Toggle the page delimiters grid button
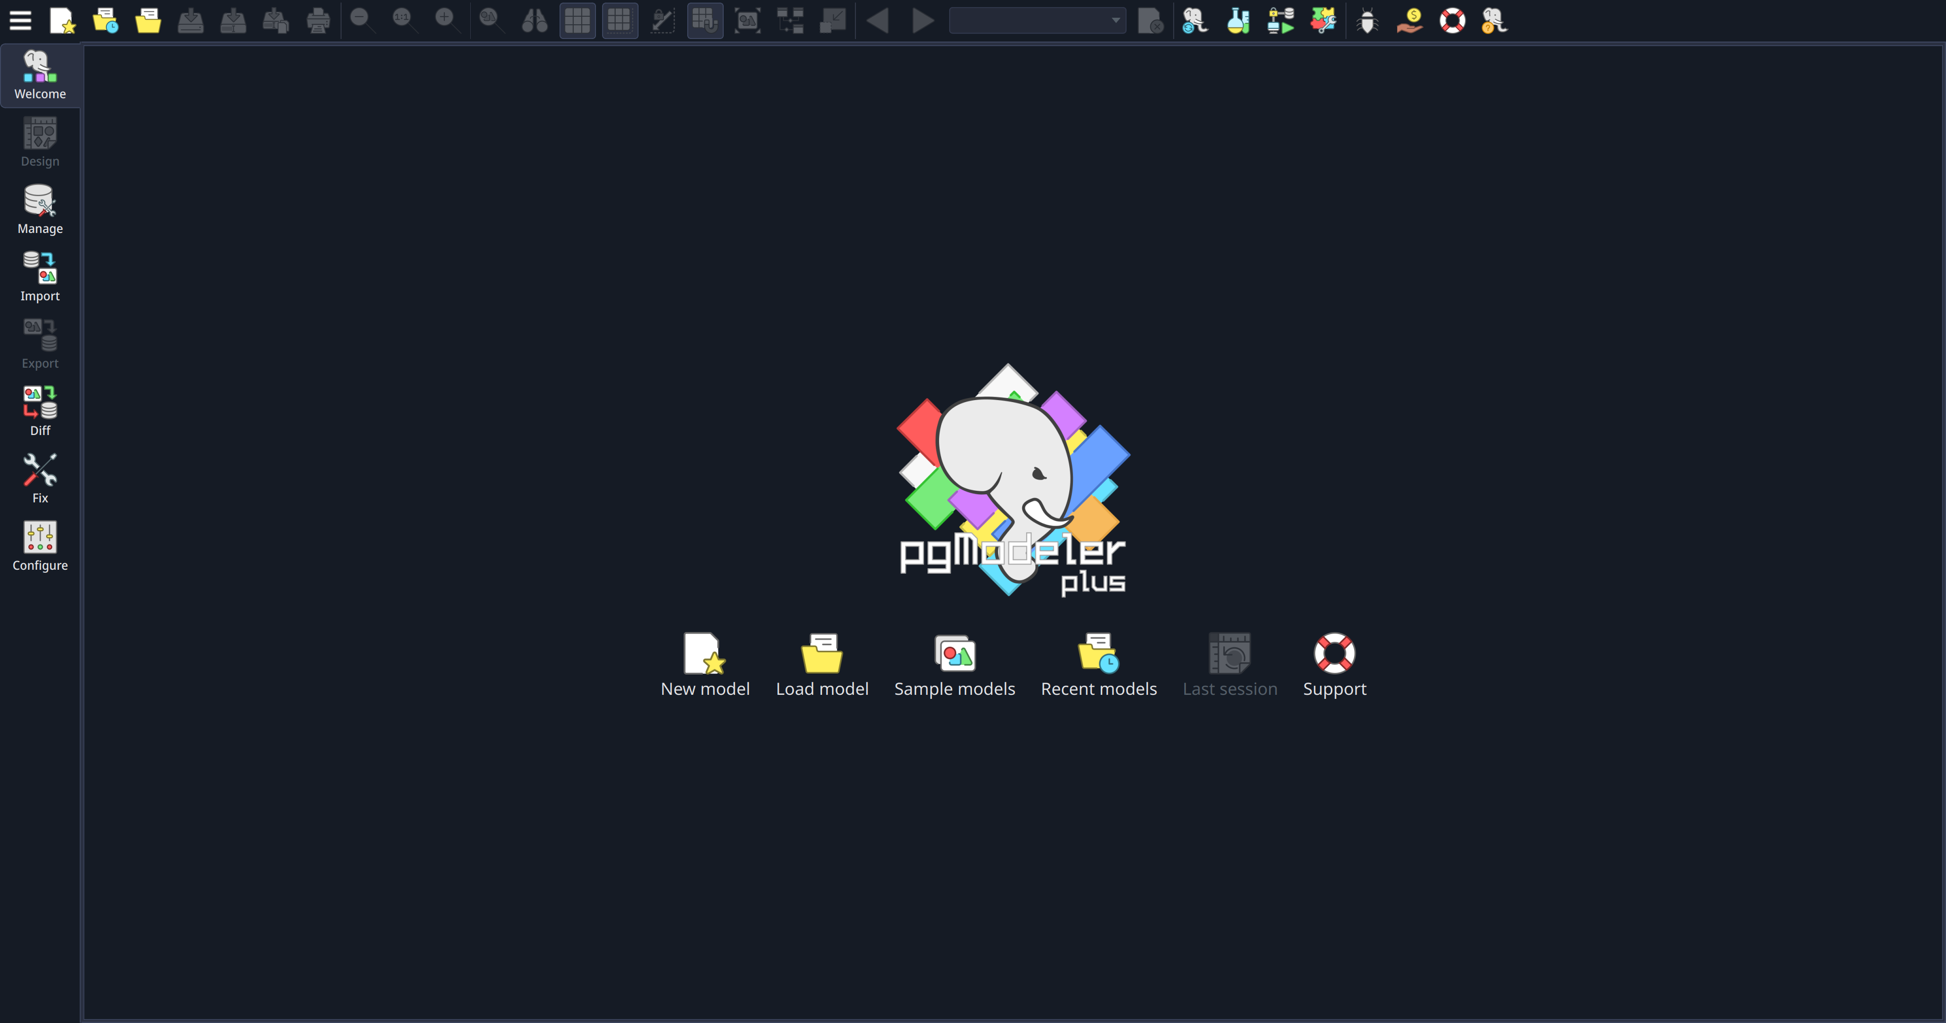The width and height of the screenshot is (1946, 1023). (x=619, y=20)
